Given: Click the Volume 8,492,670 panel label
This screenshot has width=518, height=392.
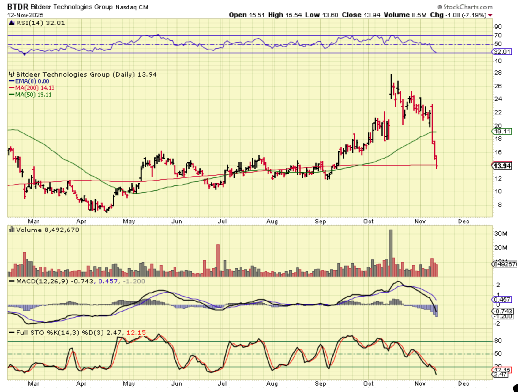Looking at the screenshot, I should coord(47,230).
